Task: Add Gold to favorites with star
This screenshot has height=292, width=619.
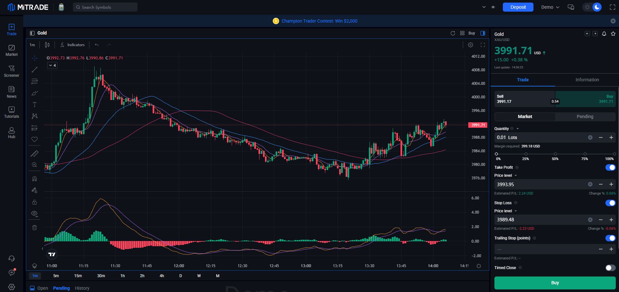Action: 613,34
